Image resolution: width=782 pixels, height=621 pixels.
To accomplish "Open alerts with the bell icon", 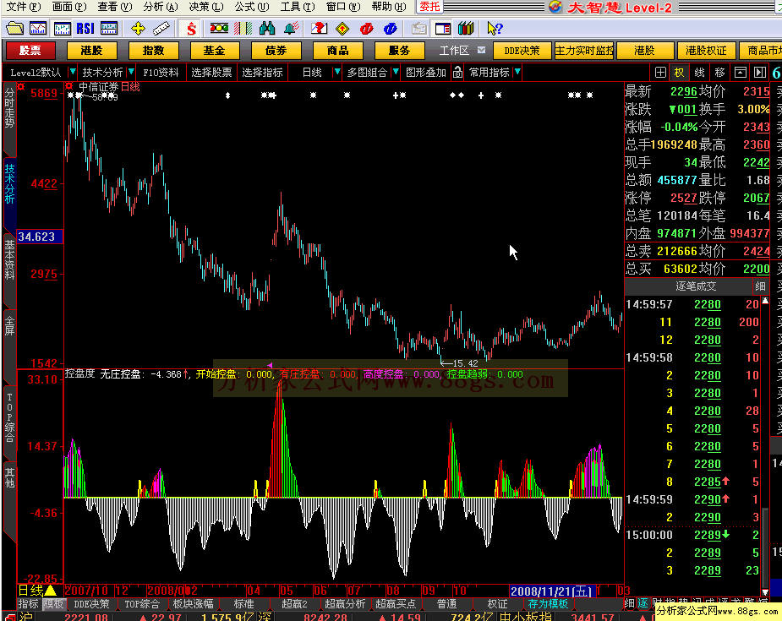I will (292, 28).
